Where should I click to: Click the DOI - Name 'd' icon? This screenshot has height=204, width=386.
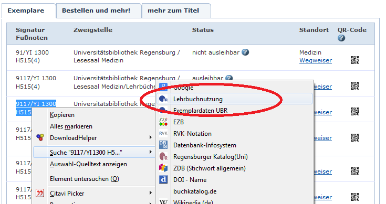tap(163, 180)
